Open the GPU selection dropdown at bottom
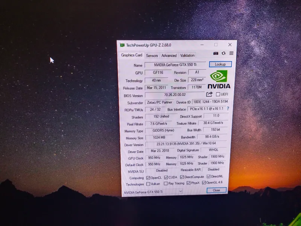The height and width of the screenshot is (226, 301). tap(152, 192)
